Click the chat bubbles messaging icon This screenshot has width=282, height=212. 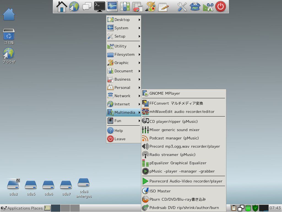click(86, 6)
